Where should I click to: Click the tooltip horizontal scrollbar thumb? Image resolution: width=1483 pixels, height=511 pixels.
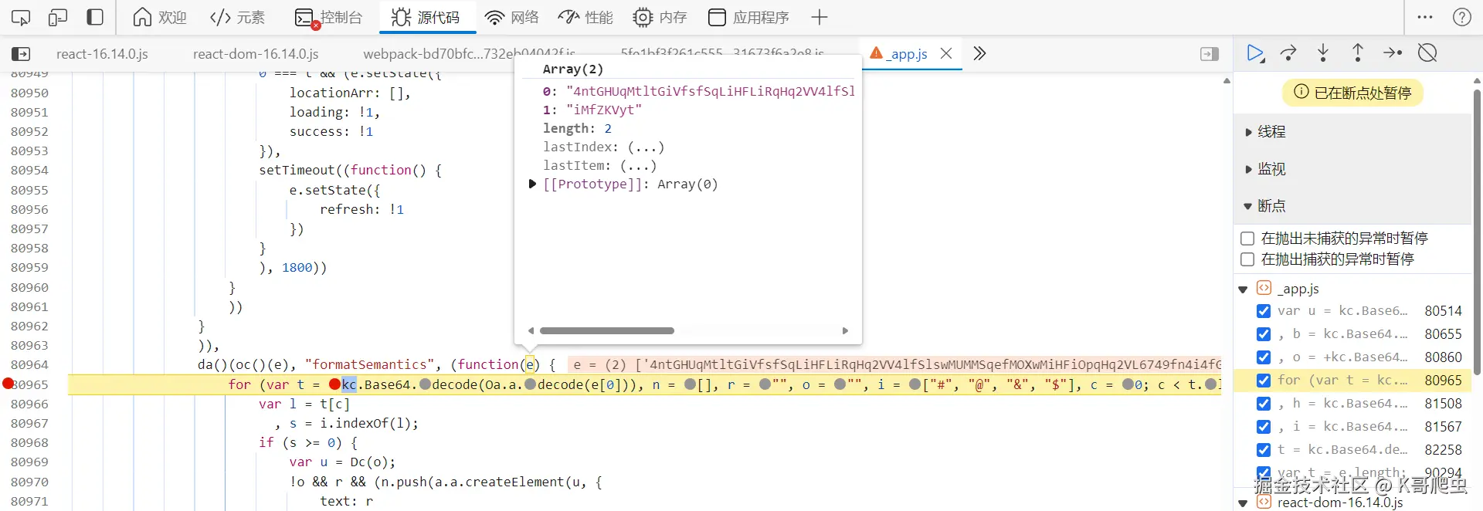pos(607,330)
